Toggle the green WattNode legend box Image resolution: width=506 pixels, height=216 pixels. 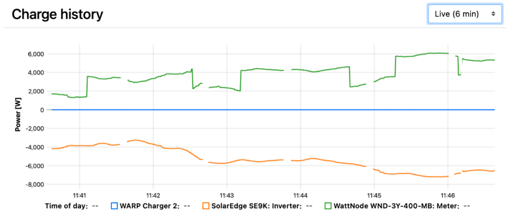click(x=328, y=206)
